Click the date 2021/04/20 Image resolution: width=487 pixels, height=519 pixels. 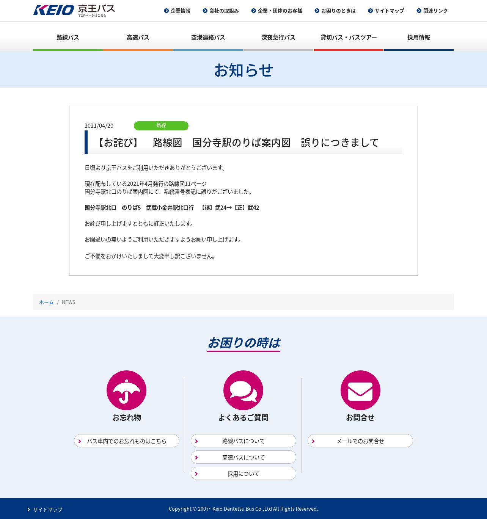[99, 125]
